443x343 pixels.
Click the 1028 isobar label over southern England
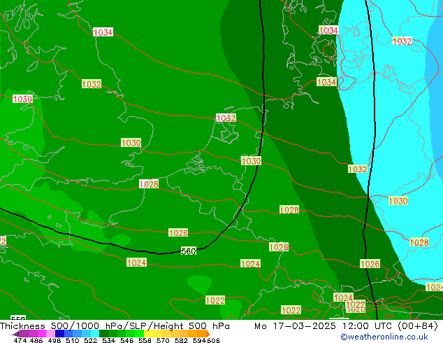tap(149, 184)
